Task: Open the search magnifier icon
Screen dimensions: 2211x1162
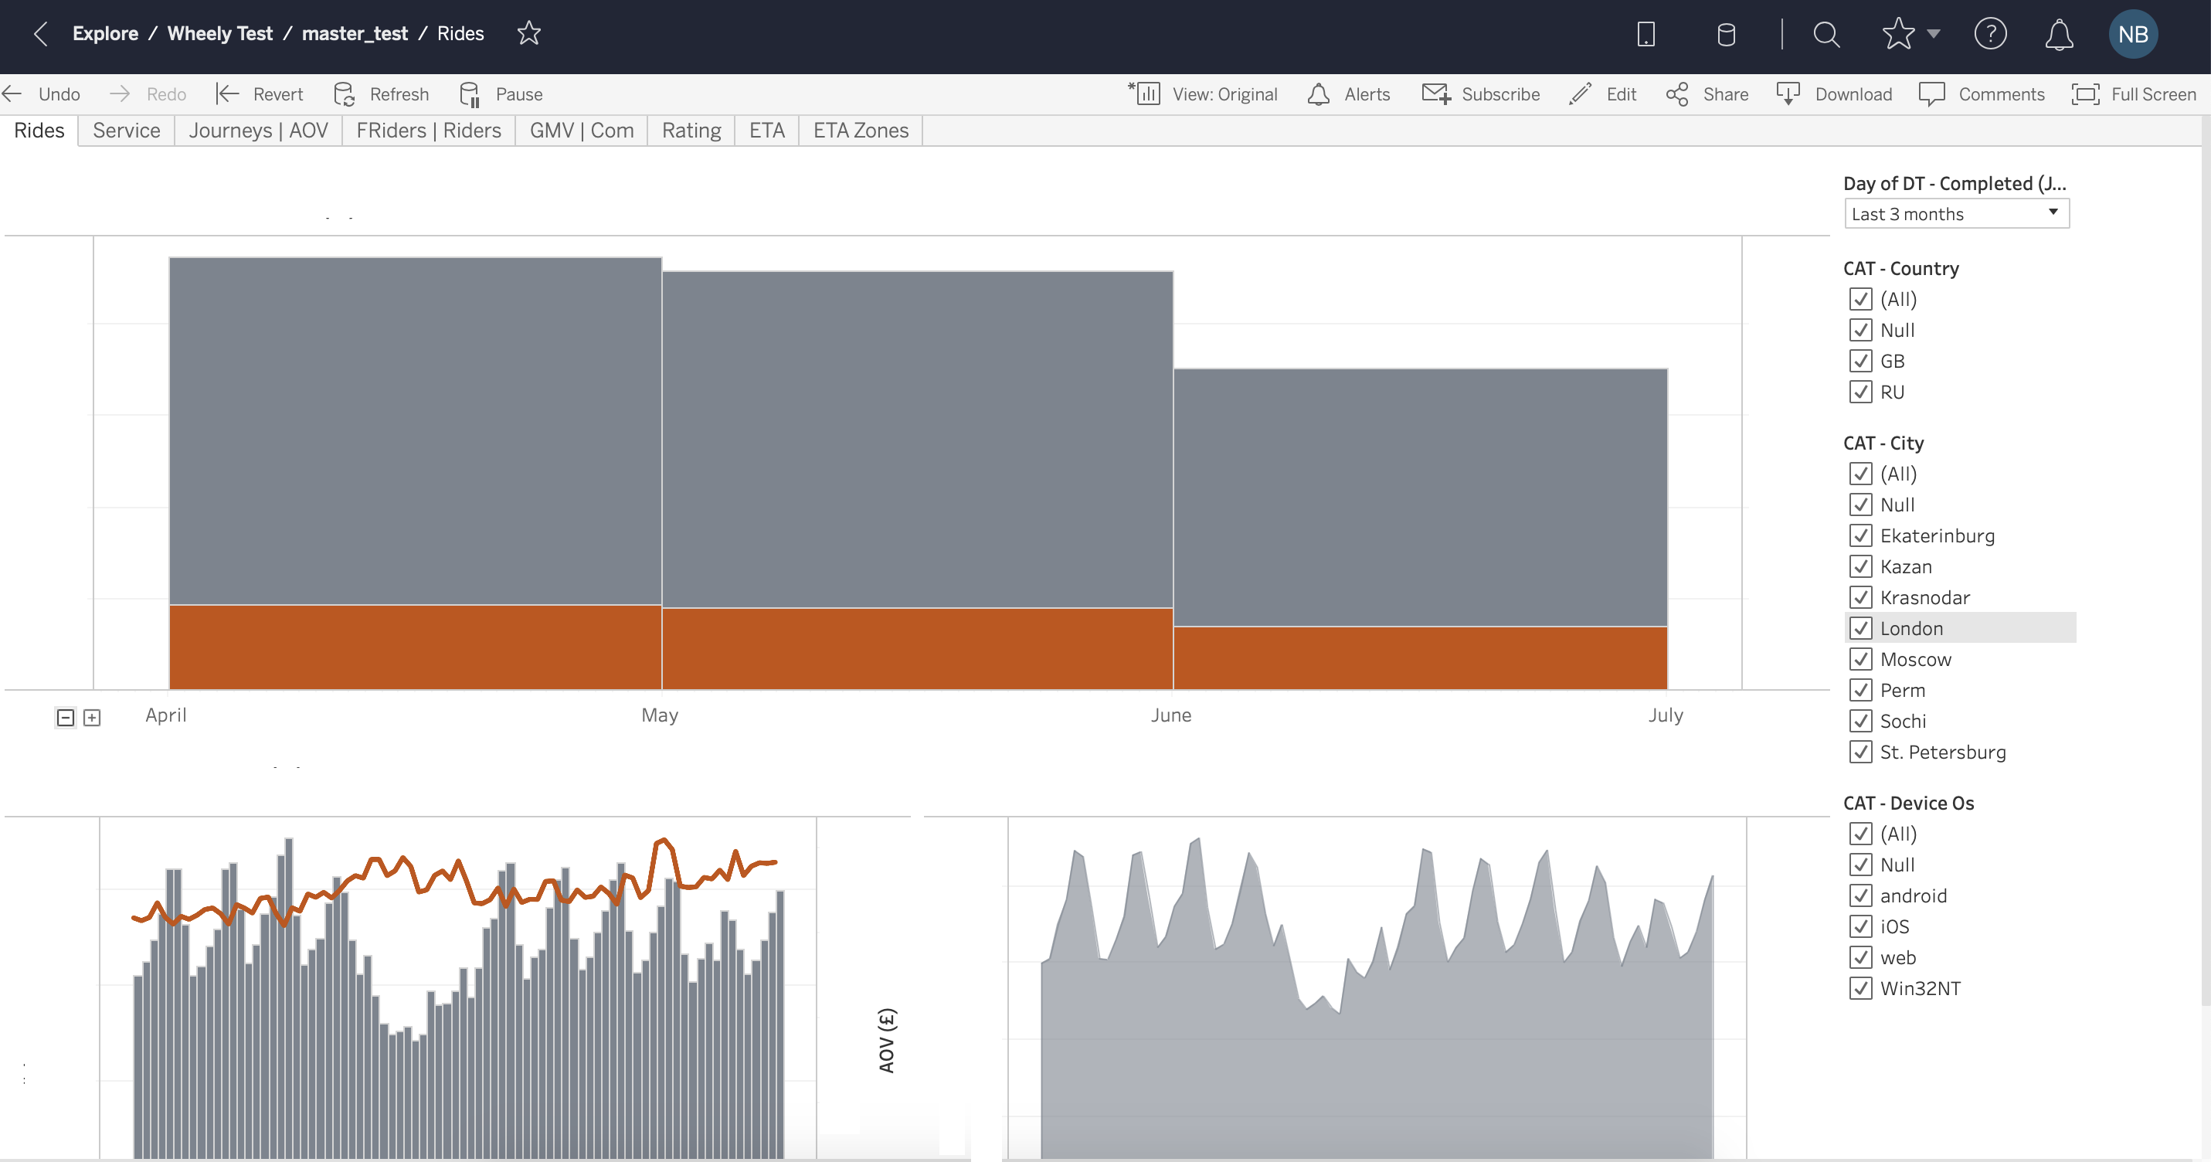Action: point(1826,34)
